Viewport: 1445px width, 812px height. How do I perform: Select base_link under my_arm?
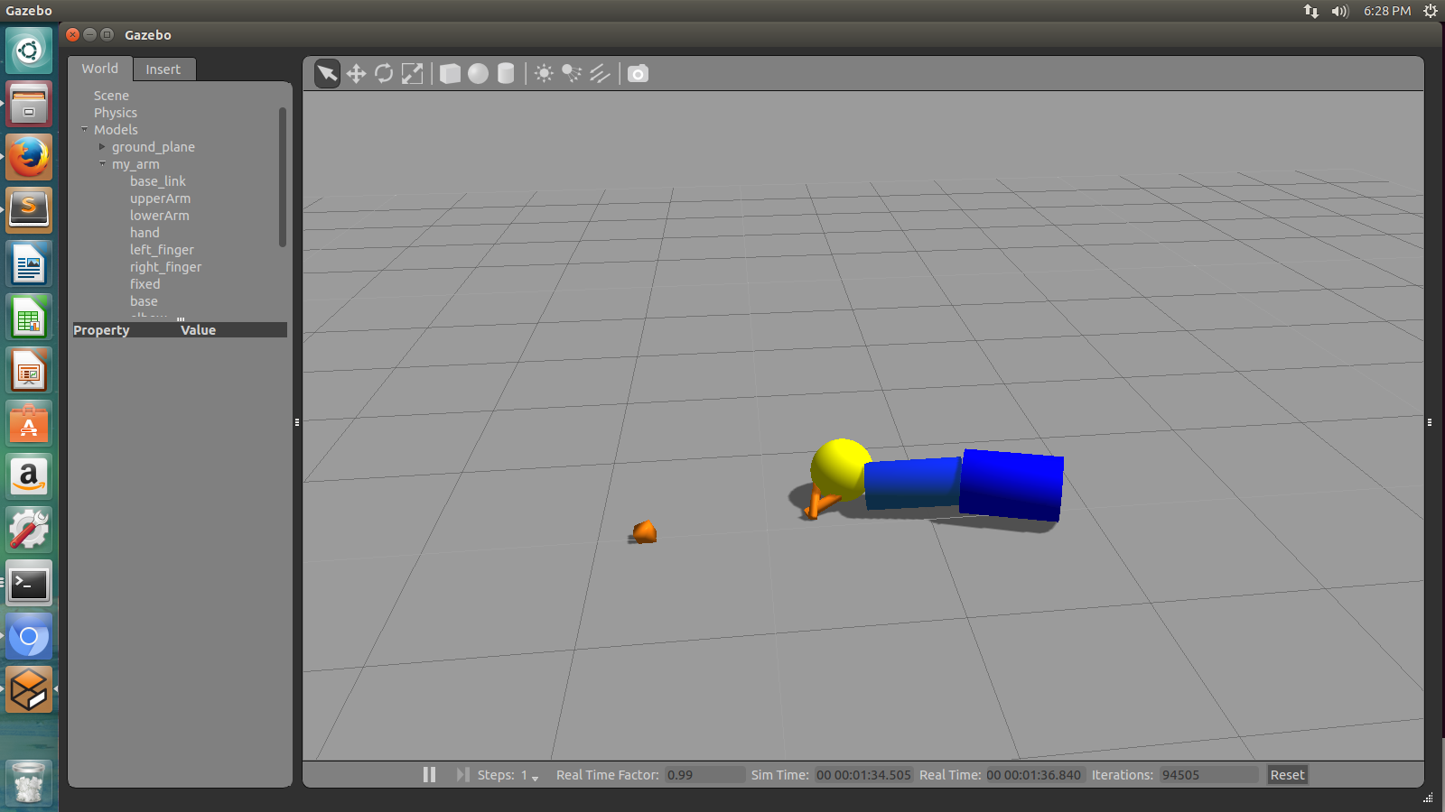[158, 181]
